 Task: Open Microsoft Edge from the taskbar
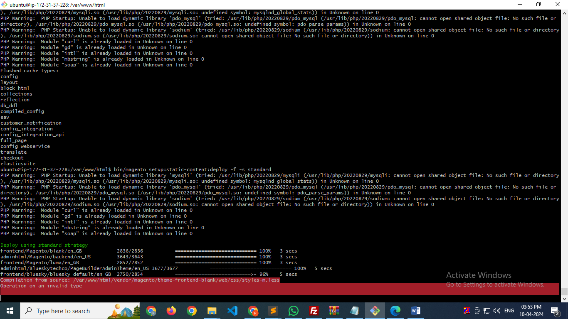coord(395,311)
